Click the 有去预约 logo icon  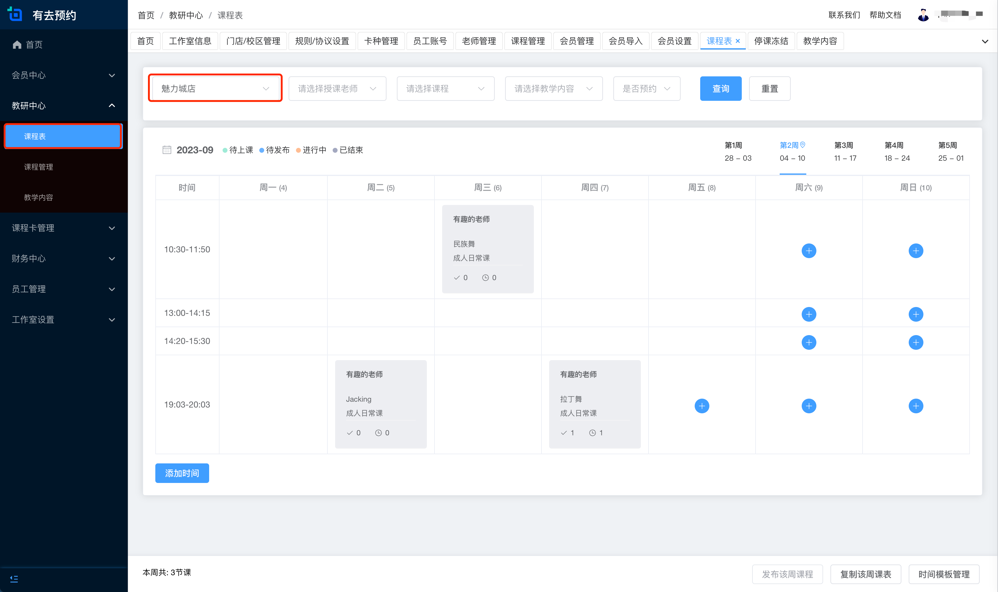click(15, 14)
